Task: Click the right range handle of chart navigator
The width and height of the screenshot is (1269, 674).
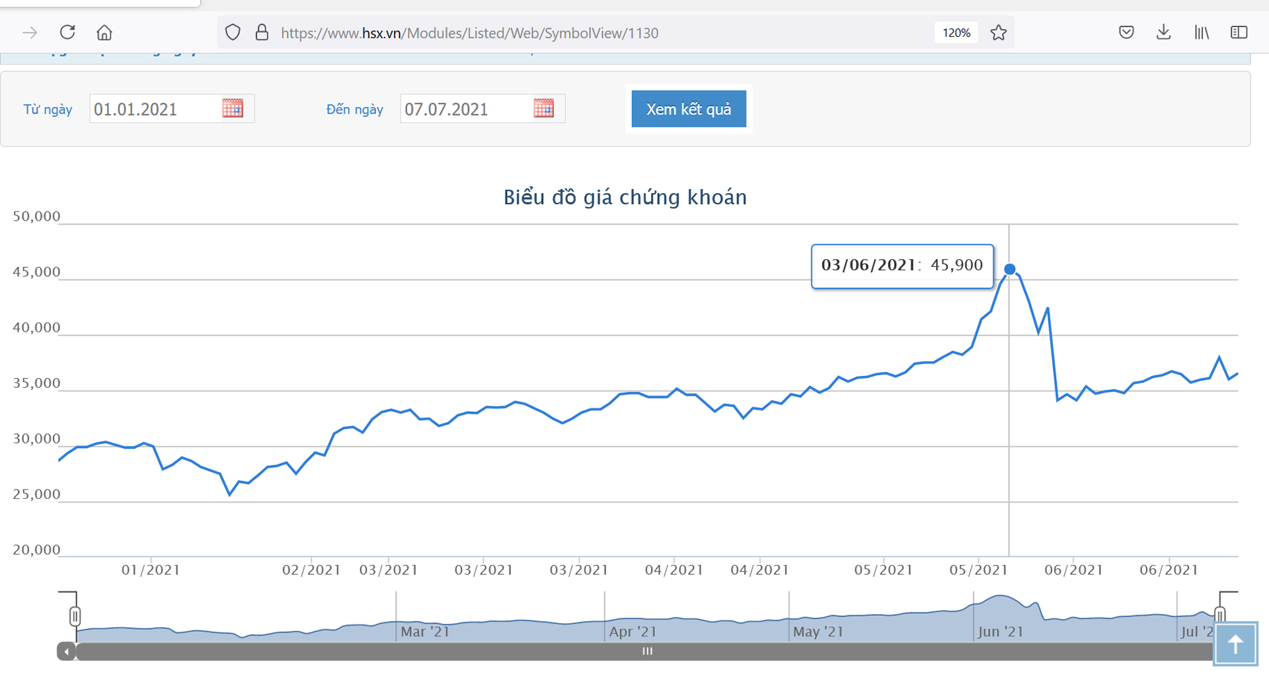Action: coord(1220,615)
